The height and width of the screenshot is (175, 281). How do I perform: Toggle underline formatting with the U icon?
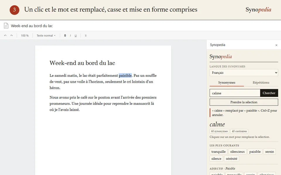[76, 36]
